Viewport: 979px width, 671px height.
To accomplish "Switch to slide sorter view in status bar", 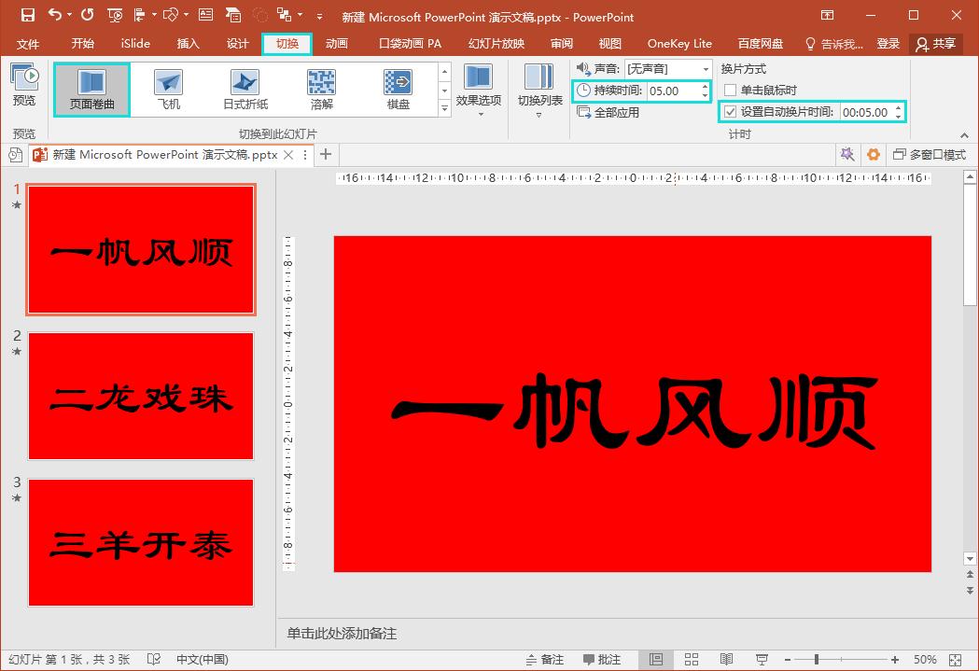I will pos(692,660).
